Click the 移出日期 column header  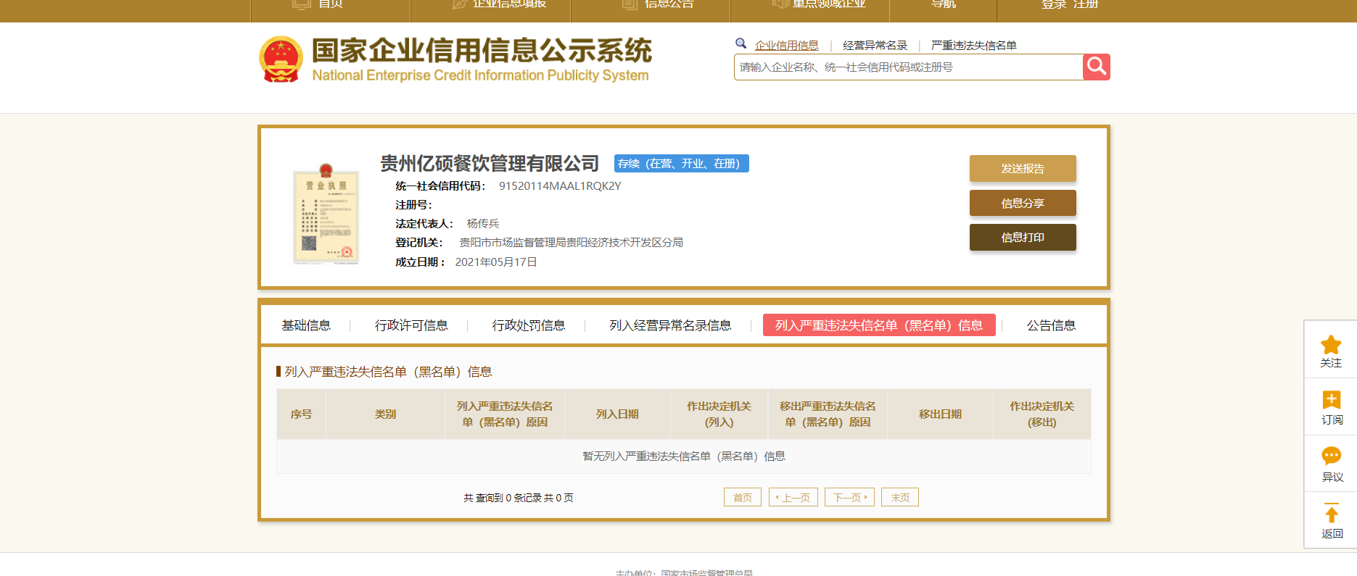(940, 414)
